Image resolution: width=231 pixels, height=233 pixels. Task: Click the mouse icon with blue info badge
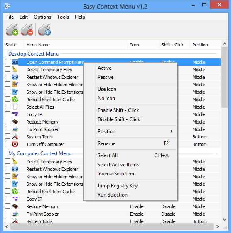pyautogui.click(x=44, y=29)
